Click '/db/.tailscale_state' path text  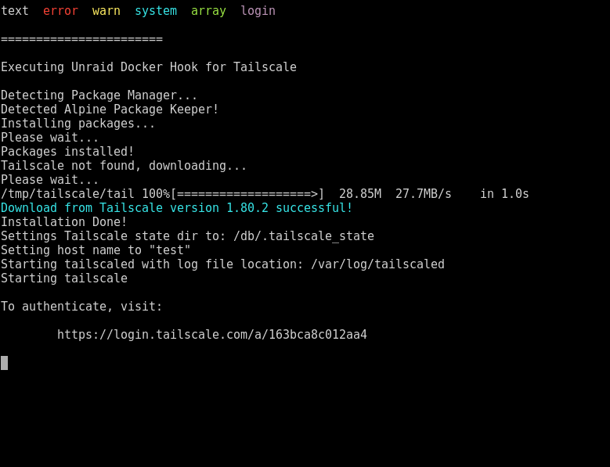coord(304,236)
